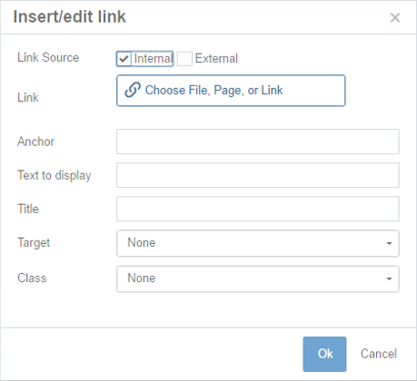417x381 pixels.
Task: Check the Internal link source checkbox
Action: point(124,58)
